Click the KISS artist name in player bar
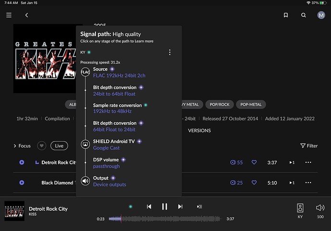The image size is (331, 231). coord(33,214)
